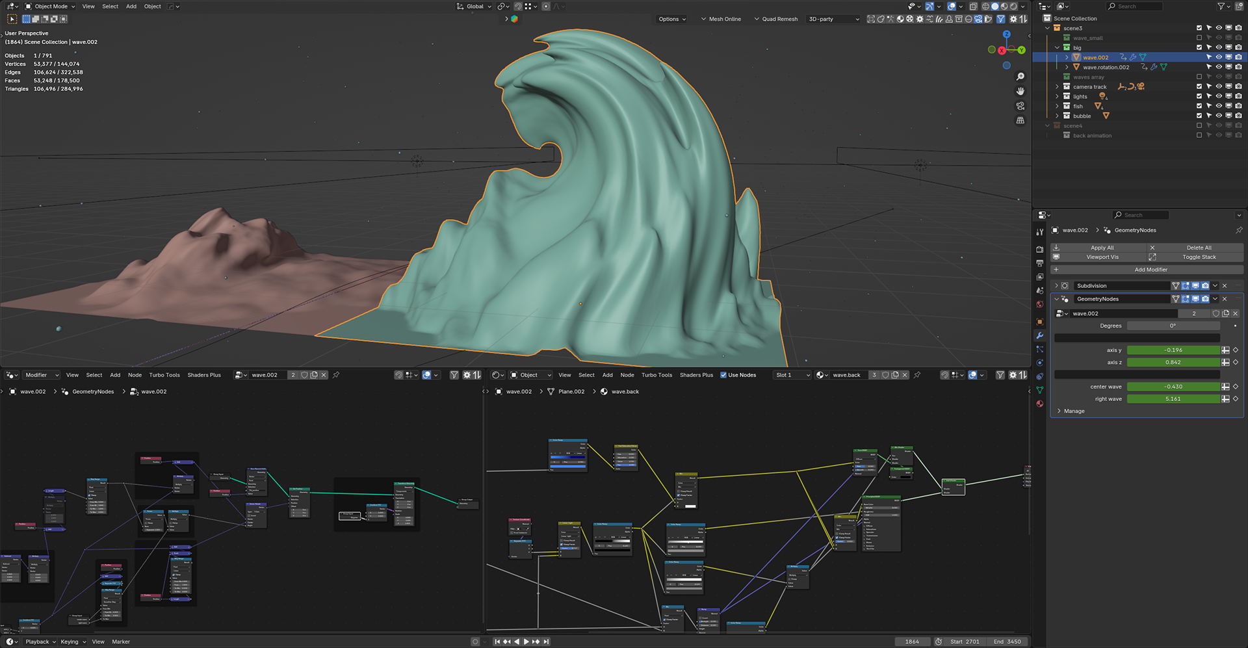Toggle Subdivision modifier render visibility
1248x648 pixels.
[1205, 286]
